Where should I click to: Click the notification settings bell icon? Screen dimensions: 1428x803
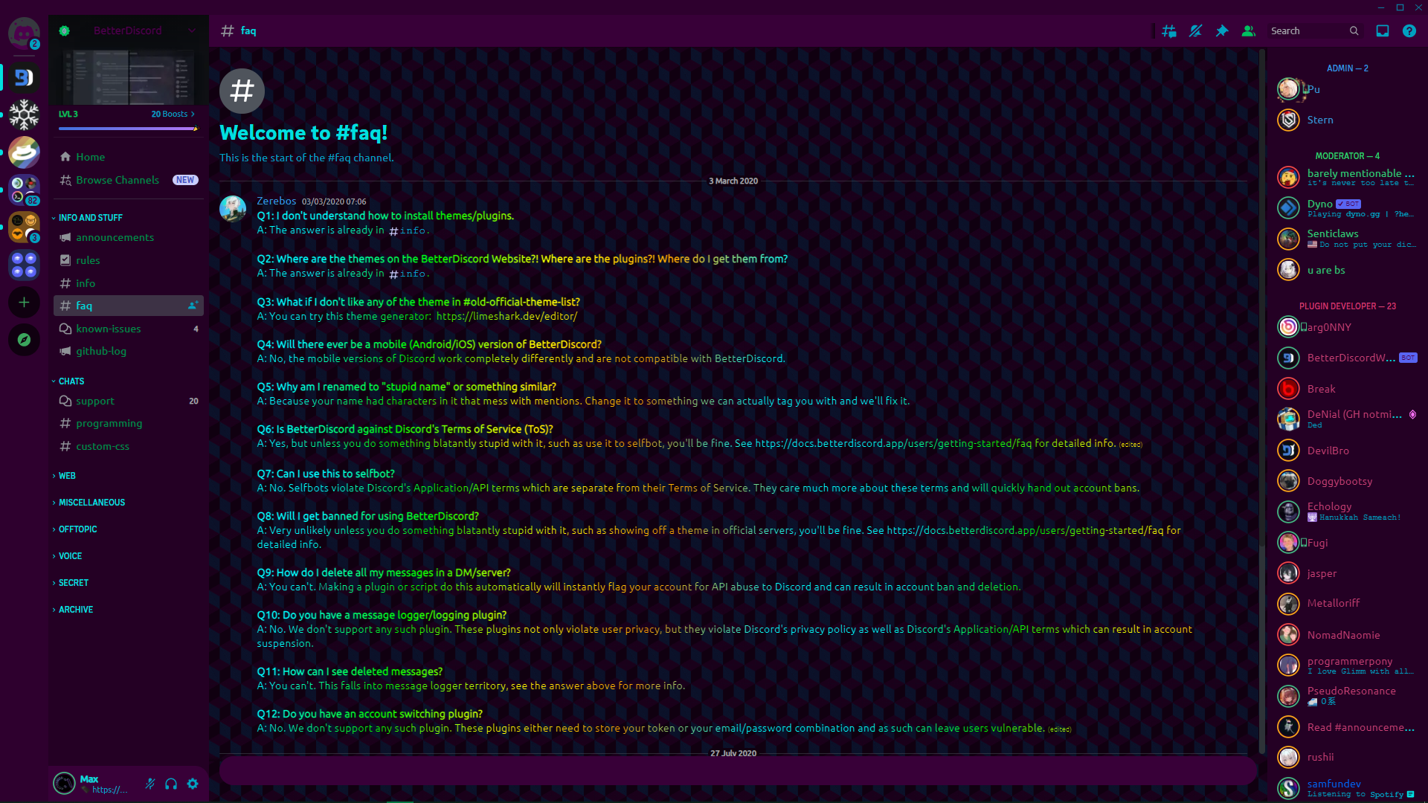pyautogui.click(x=1195, y=31)
